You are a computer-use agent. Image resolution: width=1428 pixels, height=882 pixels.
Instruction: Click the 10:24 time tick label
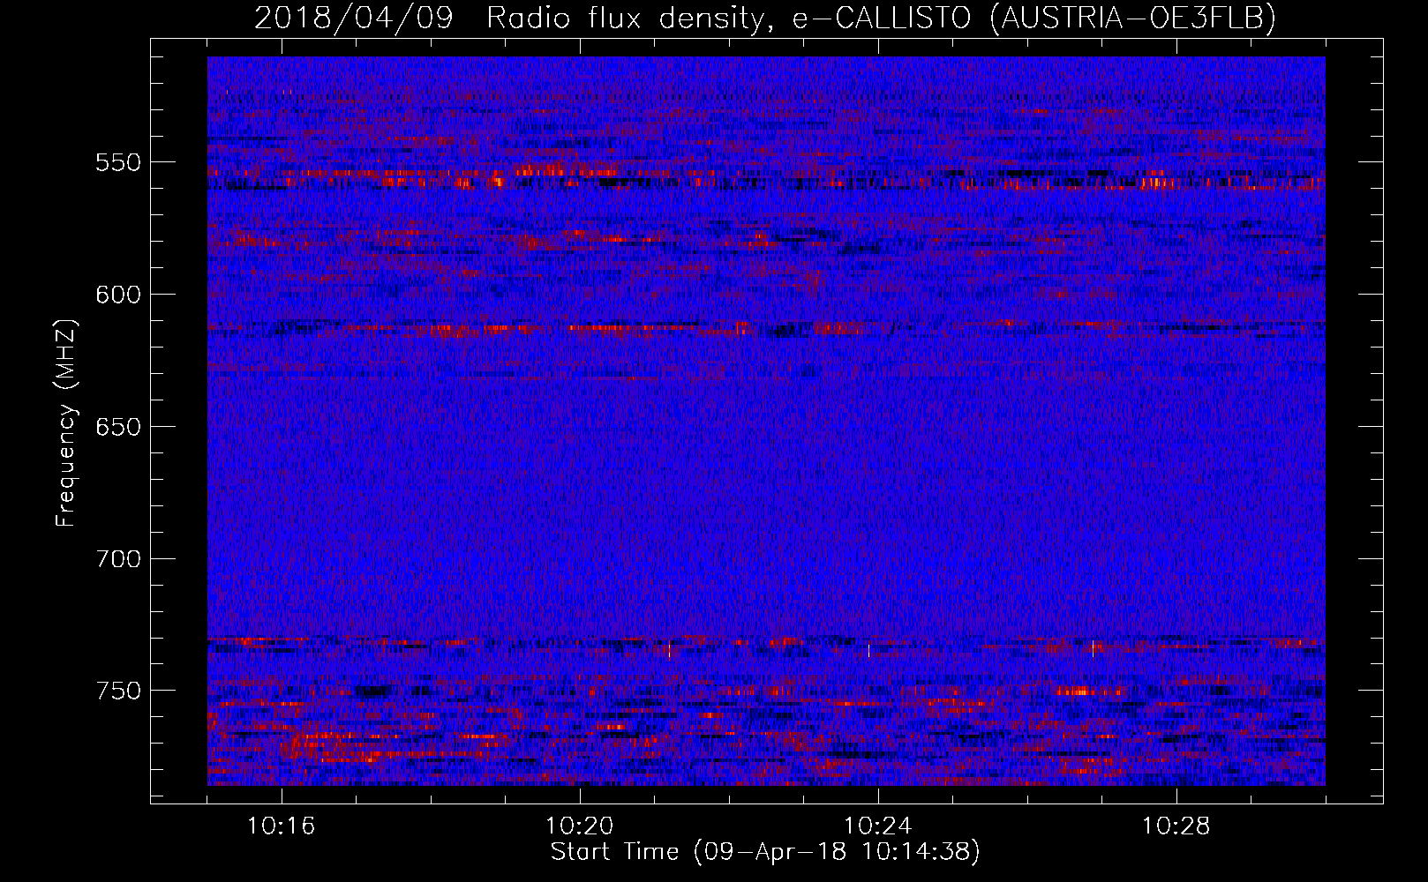click(878, 826)
